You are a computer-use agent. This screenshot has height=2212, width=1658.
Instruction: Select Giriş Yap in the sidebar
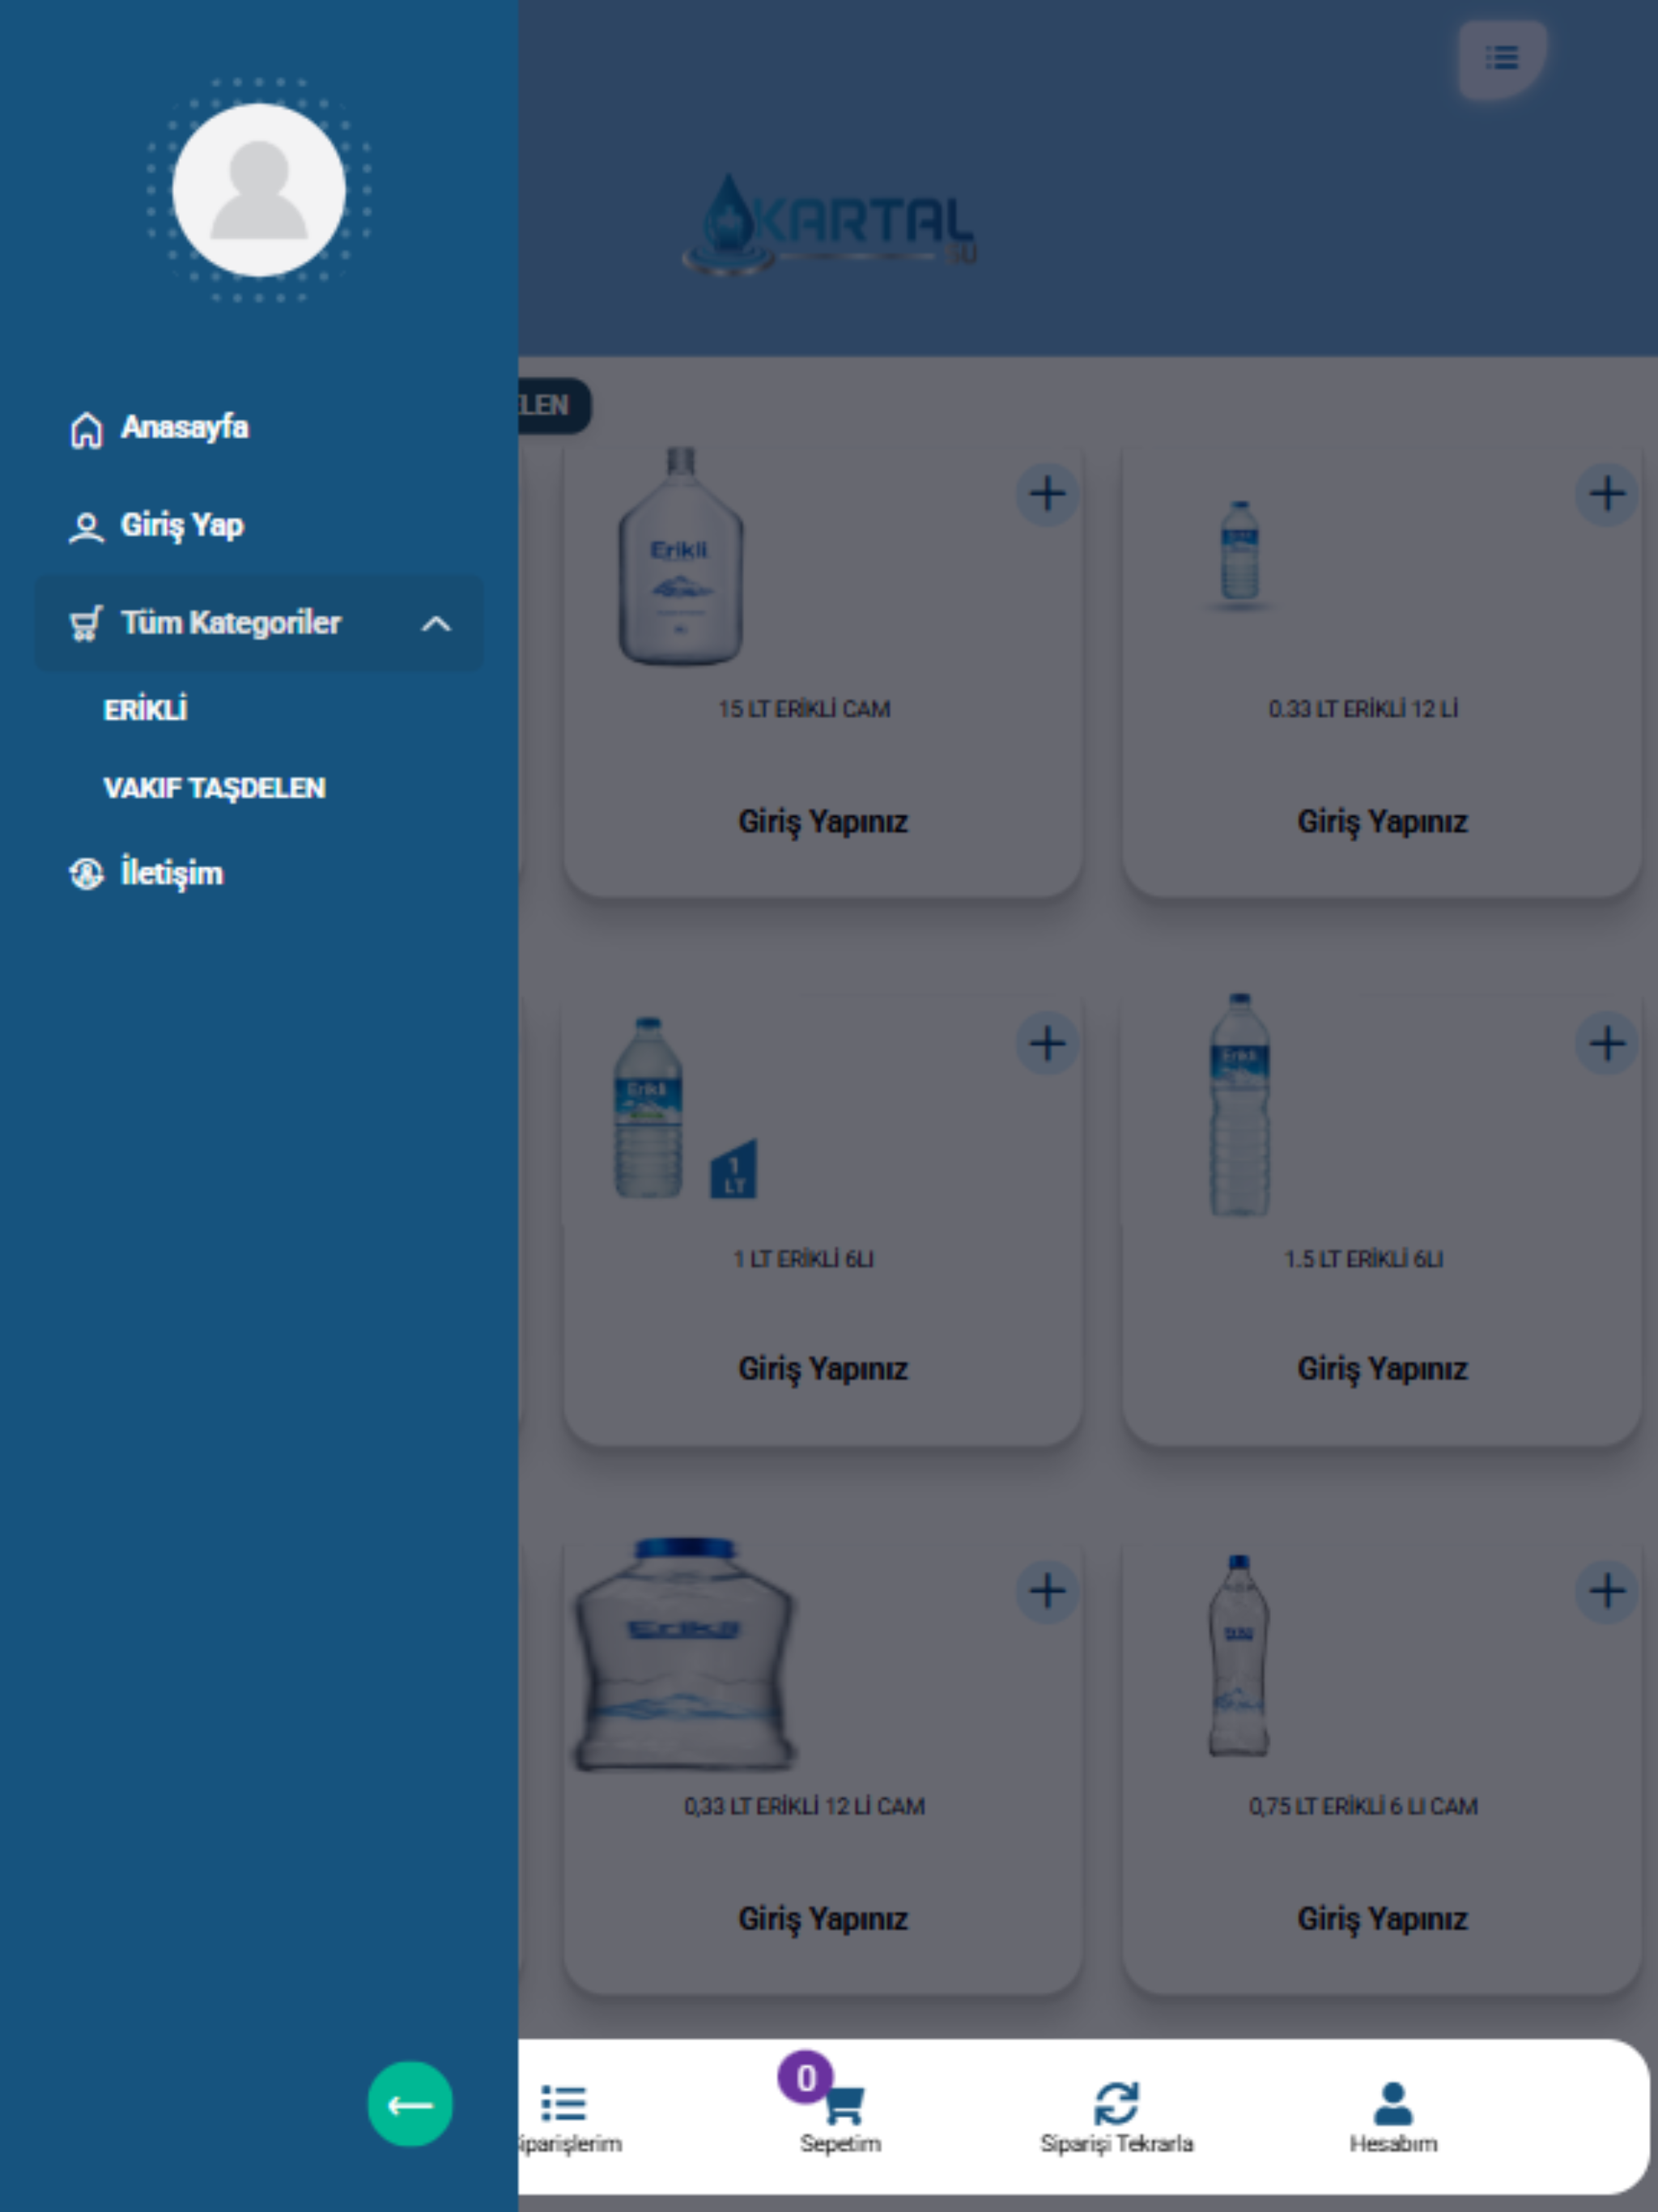259,525
